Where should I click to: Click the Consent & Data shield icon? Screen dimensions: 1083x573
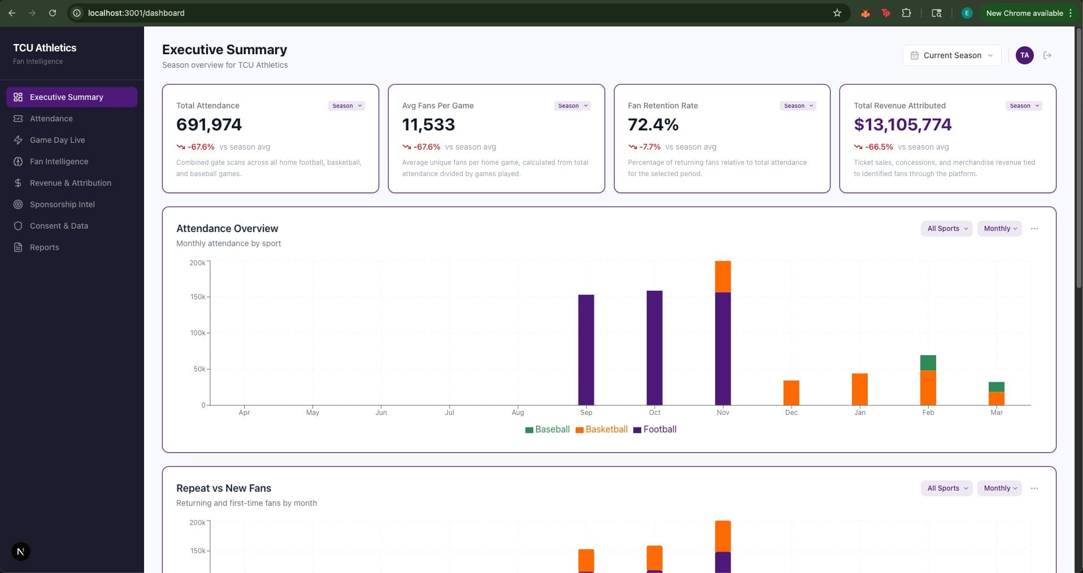pos(18,226)
